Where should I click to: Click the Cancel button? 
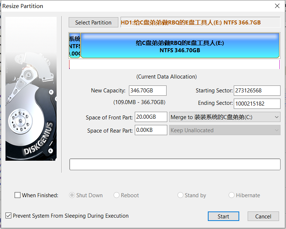coord(263,216)
